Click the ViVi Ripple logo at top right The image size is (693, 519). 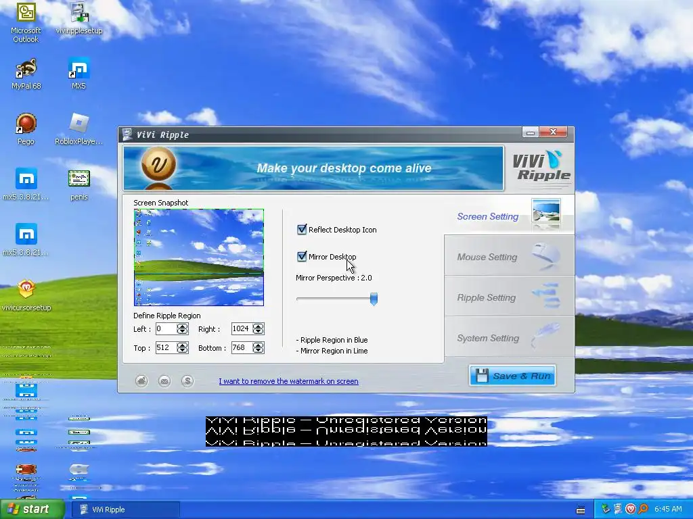click(541, 166)
